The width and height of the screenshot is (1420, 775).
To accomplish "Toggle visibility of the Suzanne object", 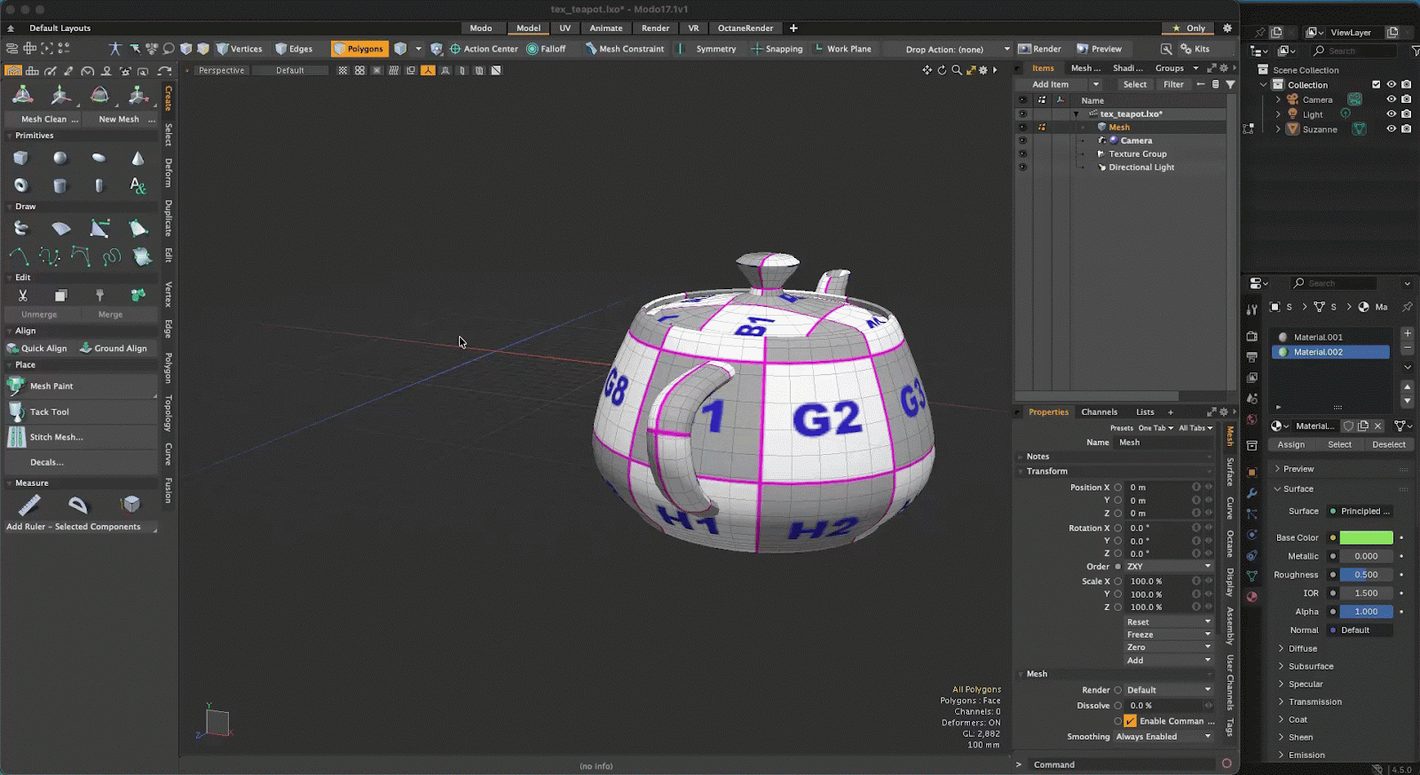I will tap(1391, 129).
